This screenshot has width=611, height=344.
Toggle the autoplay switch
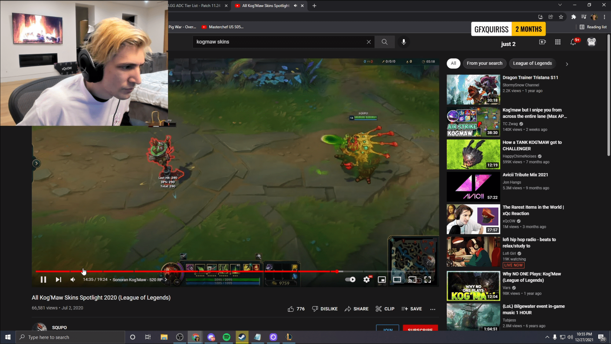pos(350,279)
